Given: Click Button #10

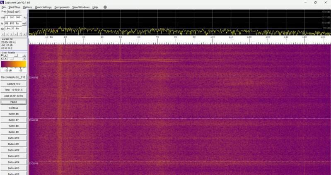Looking at the screenshot, I should click(x=14, y=138).
